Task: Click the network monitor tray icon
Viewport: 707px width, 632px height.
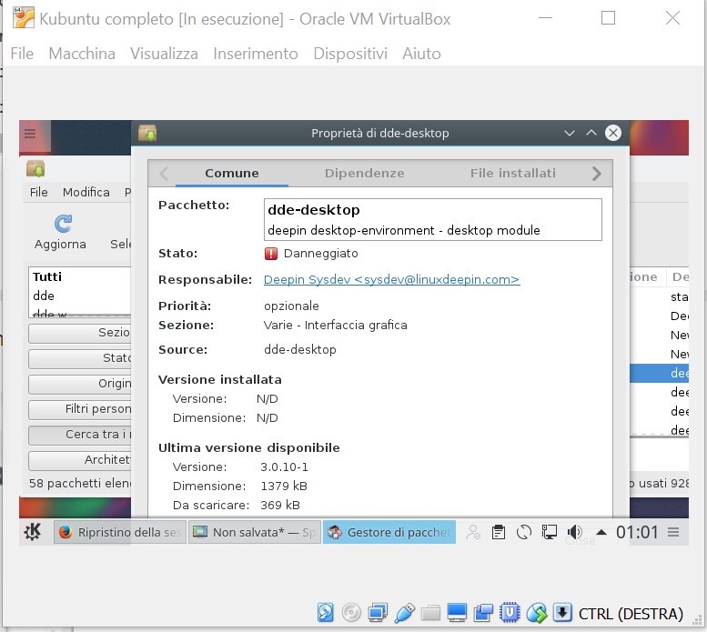Action: click(x=550, y=533)
